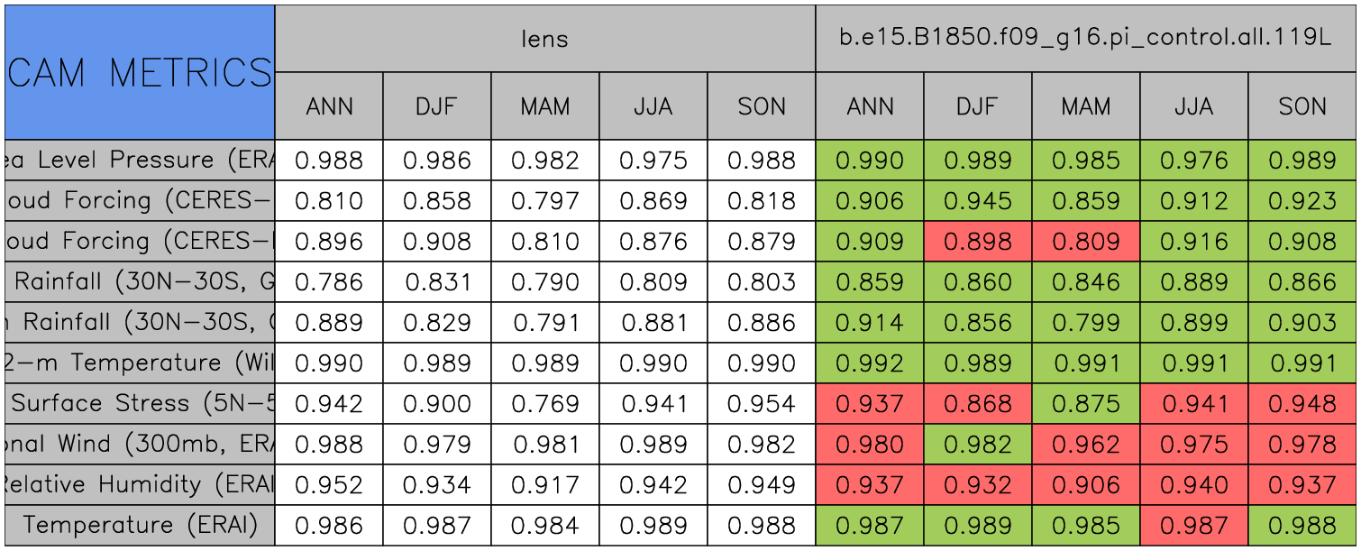Select the white cell showing 0.831
Screen dimensions: 1361x551
coord(436,282)
